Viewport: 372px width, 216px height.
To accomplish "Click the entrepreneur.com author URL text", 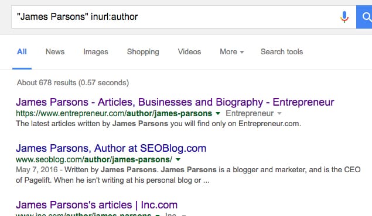I will (x=114, y=113).
